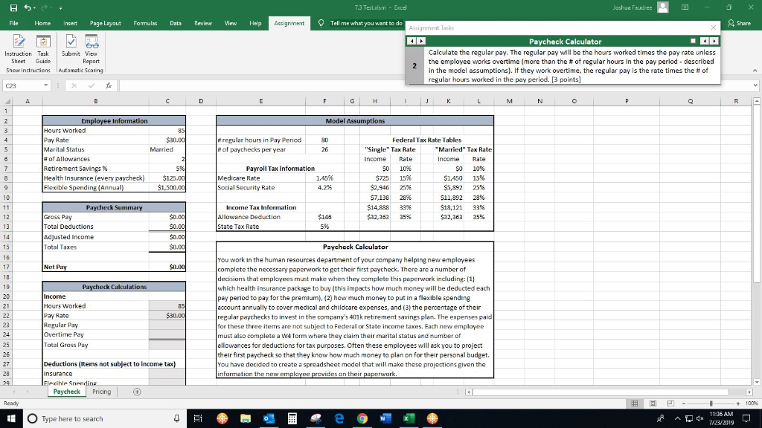Open the File menu
The image size is (762, 428).
pyautogui.click(x=13, y=23)
